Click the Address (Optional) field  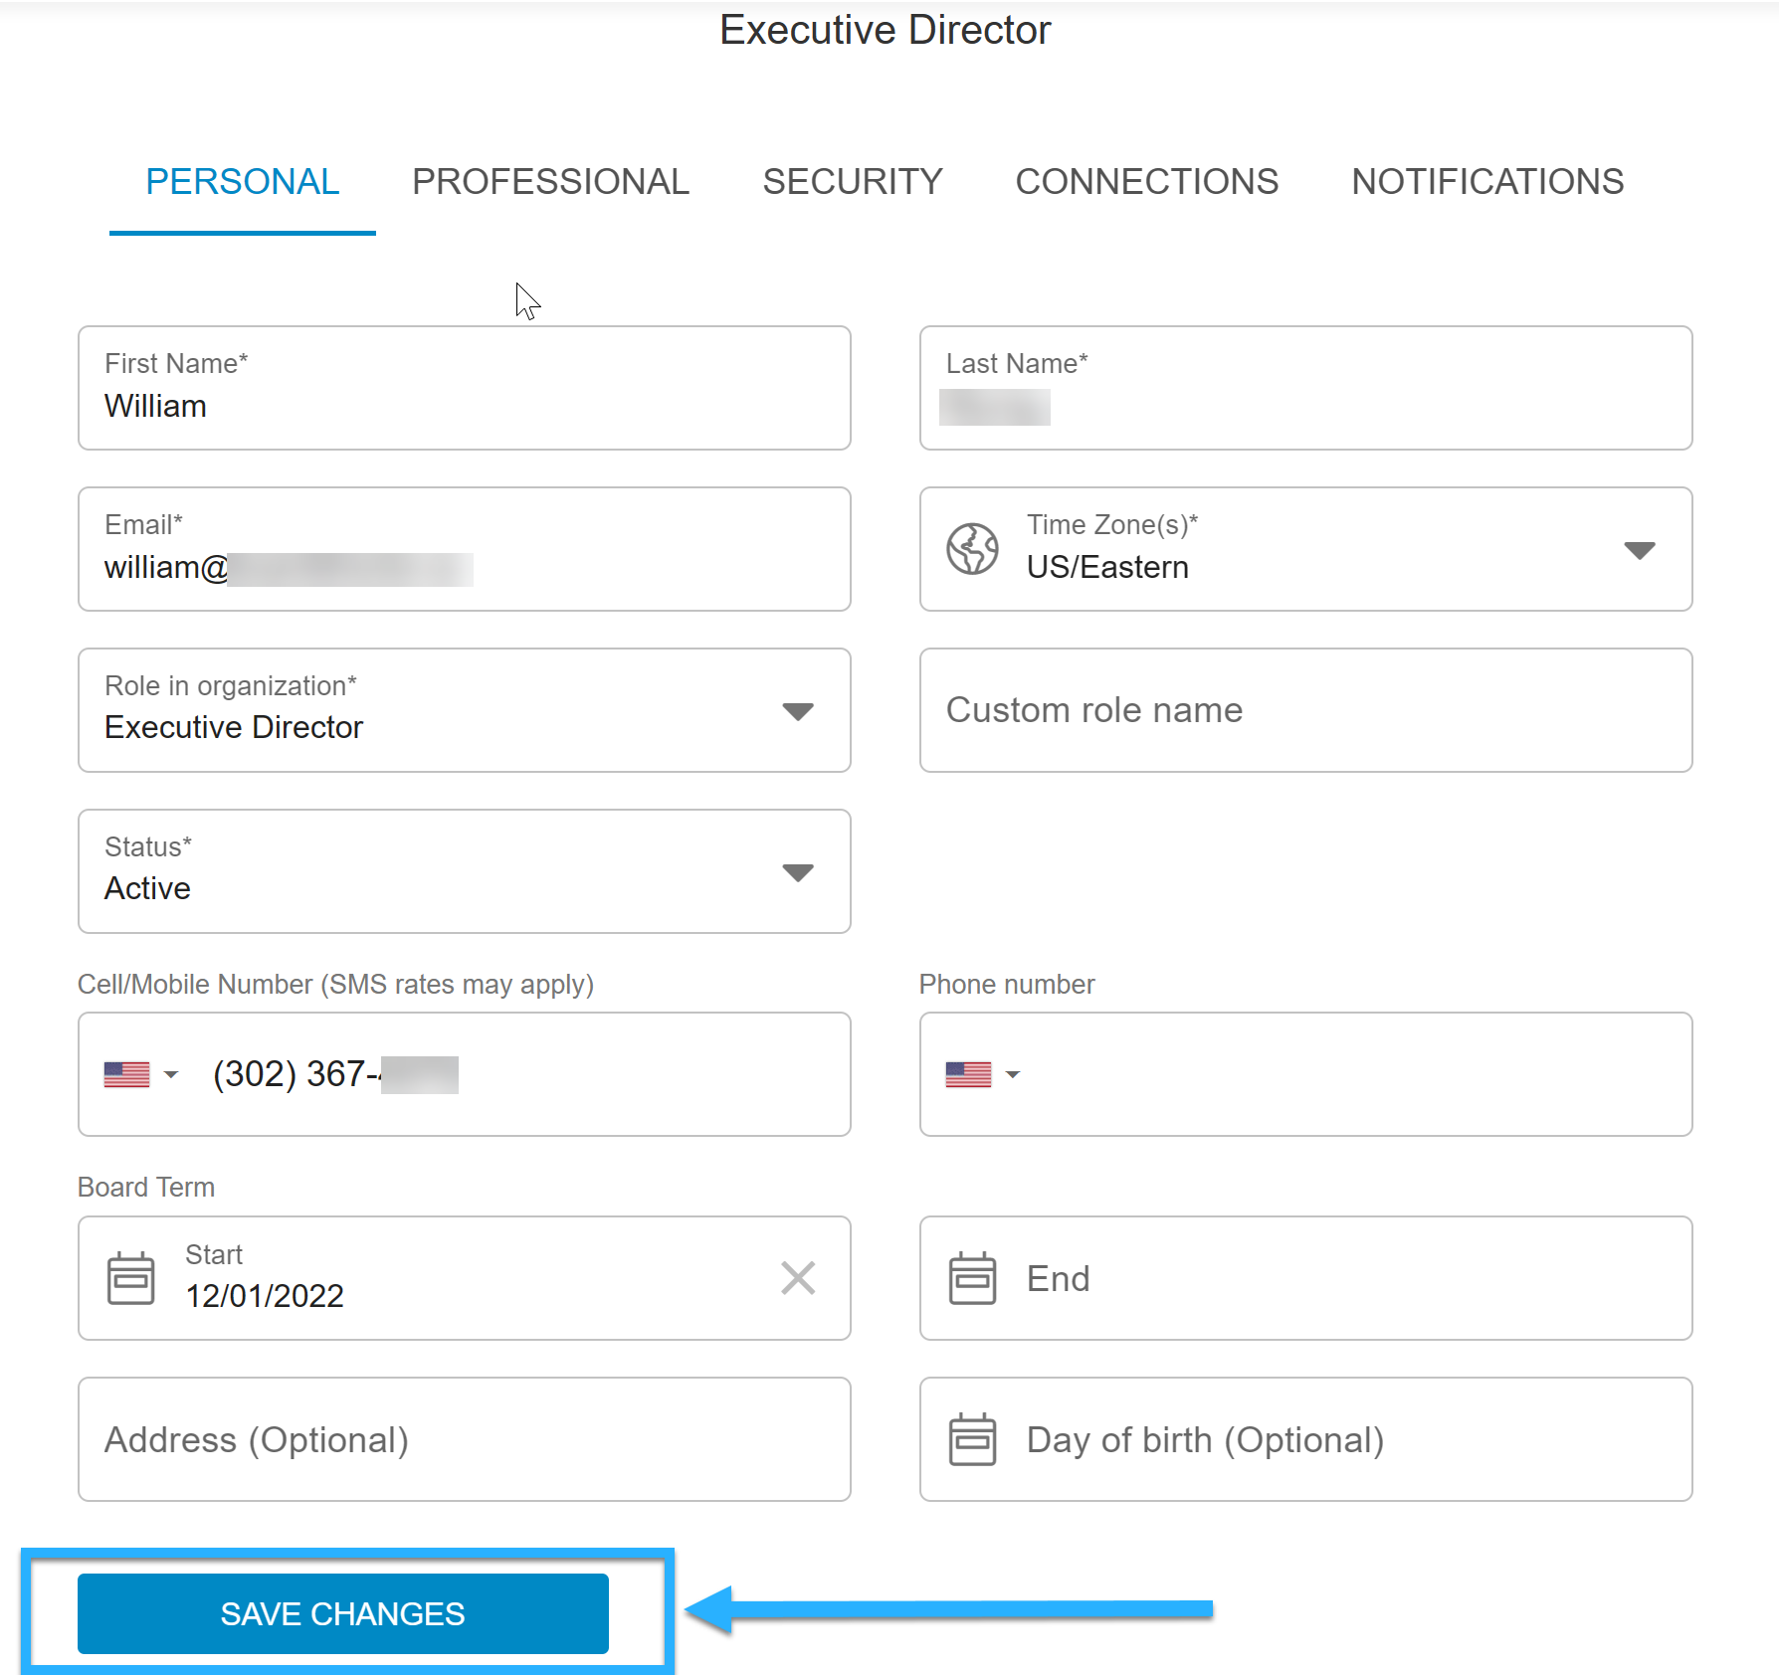[465, 1439]
